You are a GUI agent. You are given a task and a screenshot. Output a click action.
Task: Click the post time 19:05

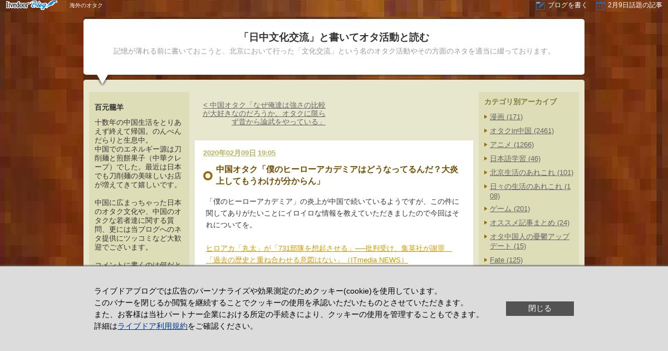[267, 153]
